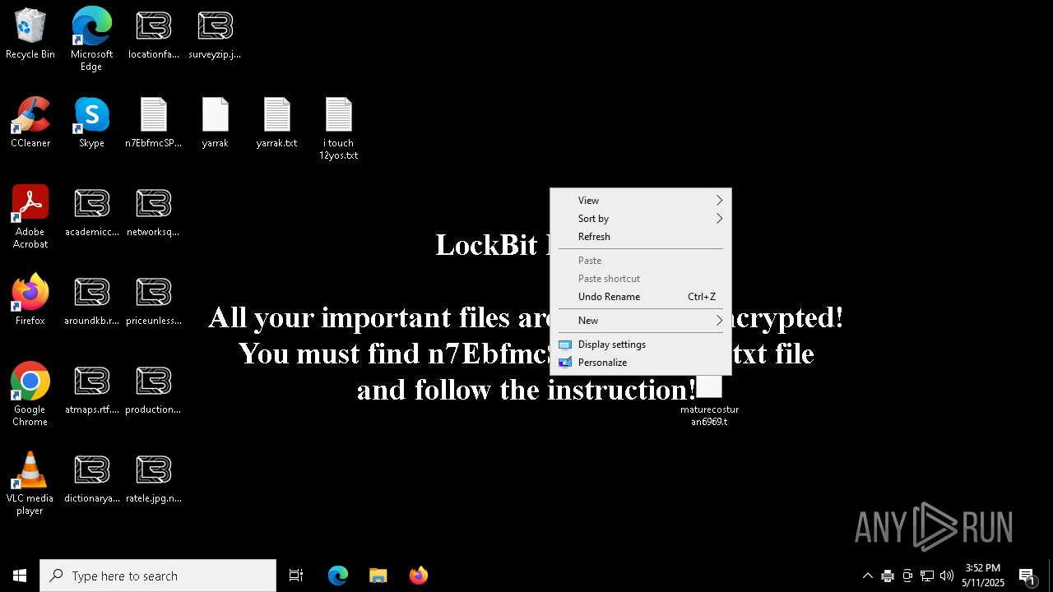Open the network status tray icon
Image resolution: width=1053 pixels, height=592 pixels.
point(927,576)
